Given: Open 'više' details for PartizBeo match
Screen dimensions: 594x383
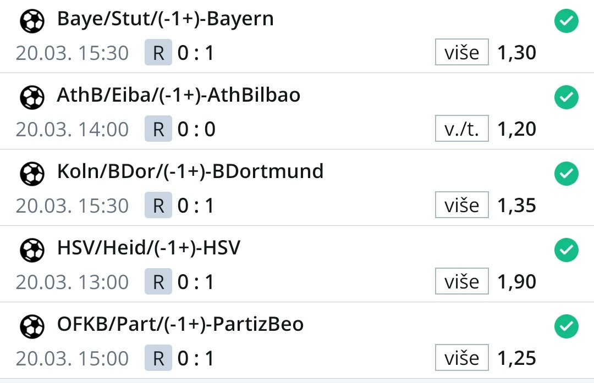Looking at the screenshot, I should click(x=462, y=357).
